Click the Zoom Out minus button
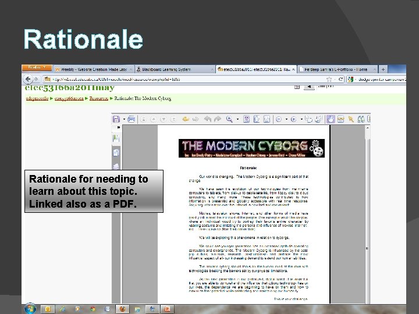Screen dimensions: 419x314 tap(279, 119)
